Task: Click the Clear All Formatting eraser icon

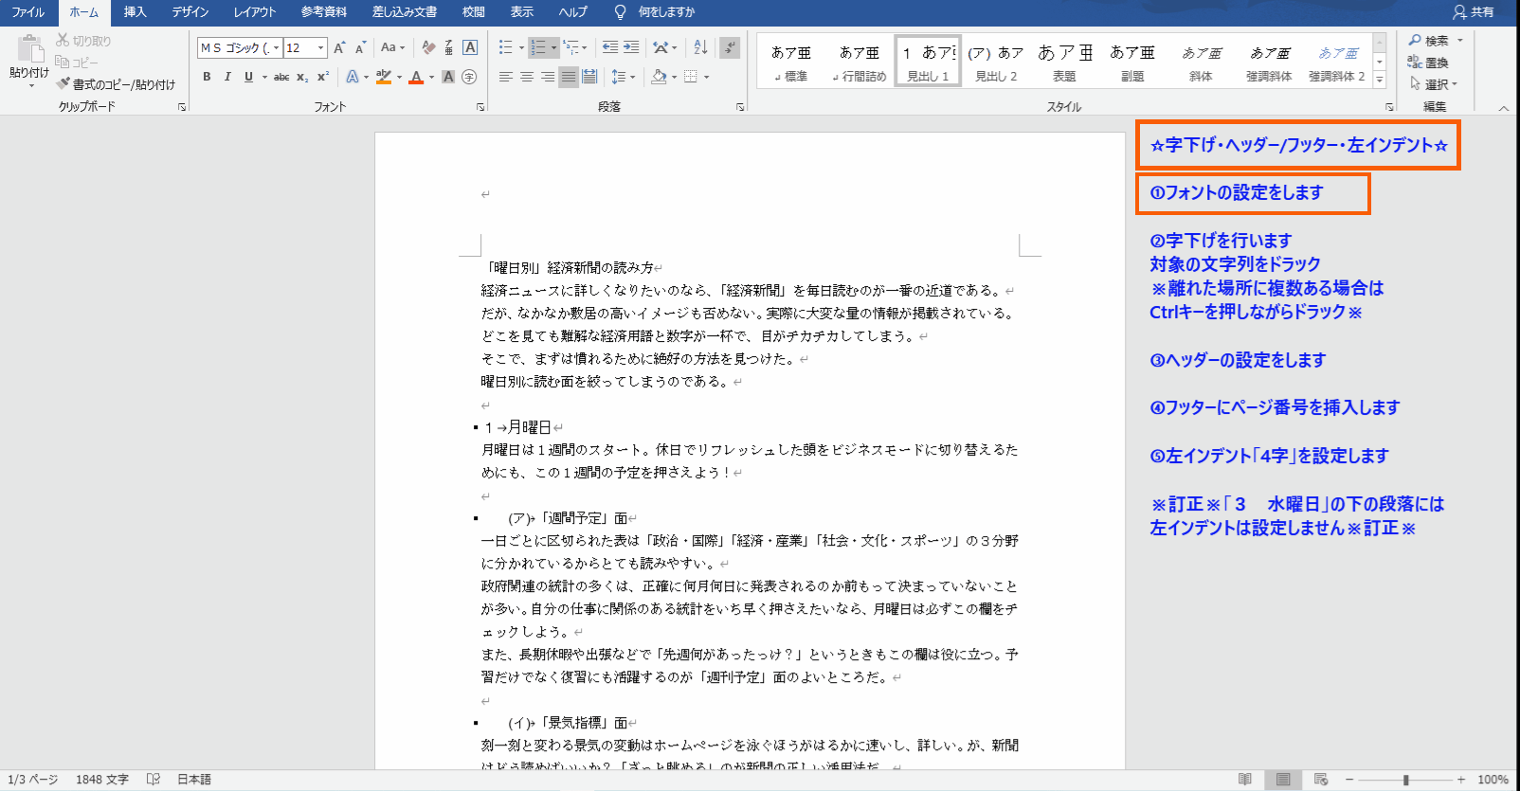Action: tap(428, 47)
